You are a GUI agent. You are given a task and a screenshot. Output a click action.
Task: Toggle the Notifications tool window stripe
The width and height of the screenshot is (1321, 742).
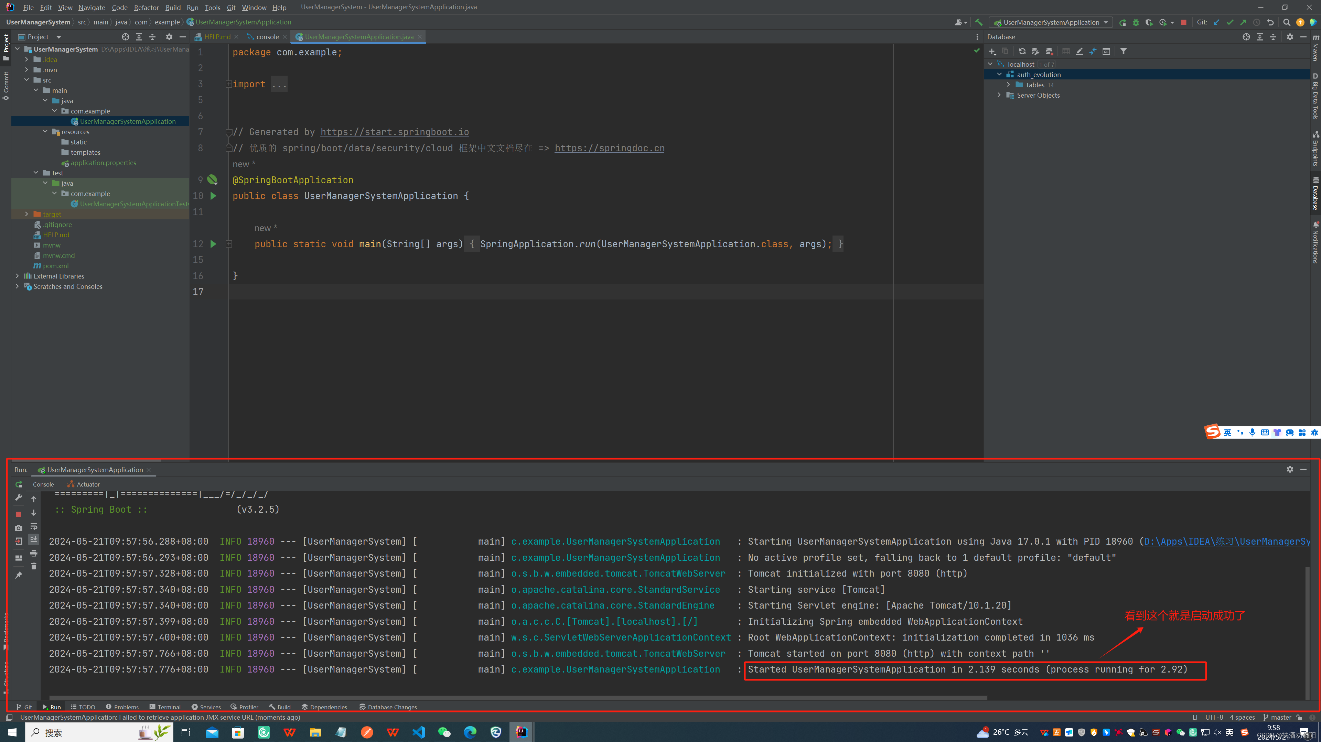[x=1315, y=243]
